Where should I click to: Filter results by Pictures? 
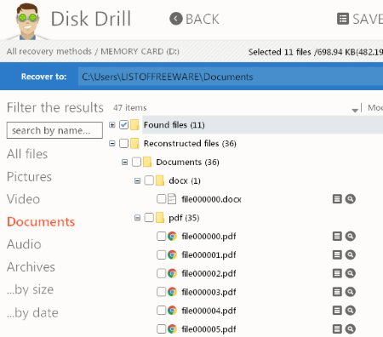[29, 176]
